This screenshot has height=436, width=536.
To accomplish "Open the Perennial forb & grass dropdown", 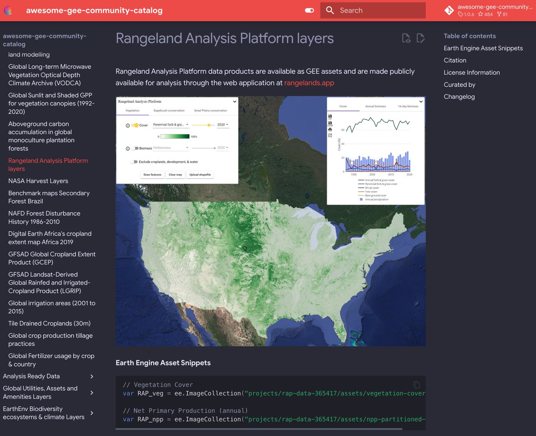I will [x=171, y=125].
